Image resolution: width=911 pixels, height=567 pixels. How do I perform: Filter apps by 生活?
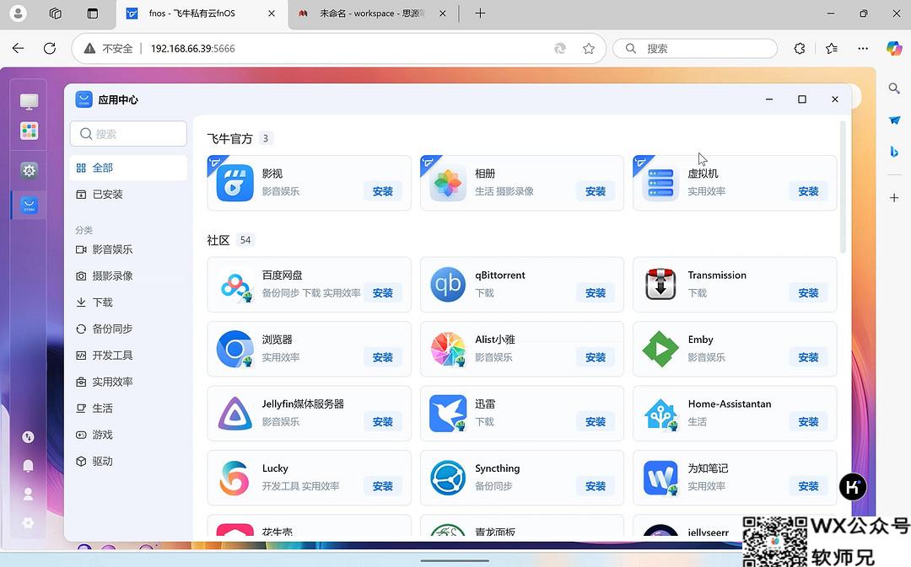point(128,408)
